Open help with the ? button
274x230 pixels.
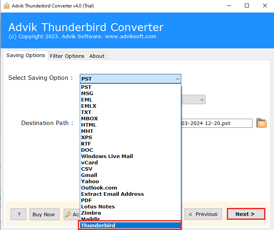18,214
